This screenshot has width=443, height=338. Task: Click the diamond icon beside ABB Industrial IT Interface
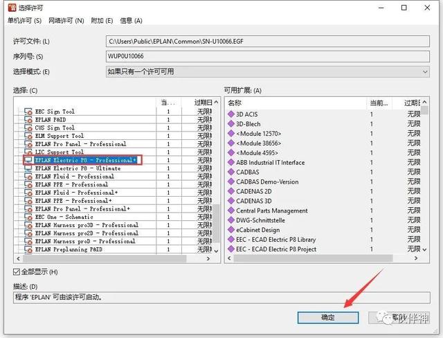pyautogui.click(x=231, y=162)
